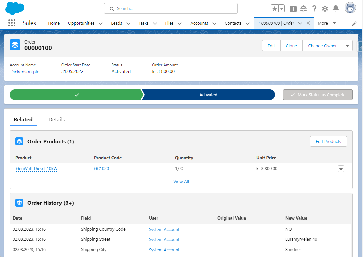Open Global Actions plus icon
Viewport: 363px width, 257px height.
point(293,9)
